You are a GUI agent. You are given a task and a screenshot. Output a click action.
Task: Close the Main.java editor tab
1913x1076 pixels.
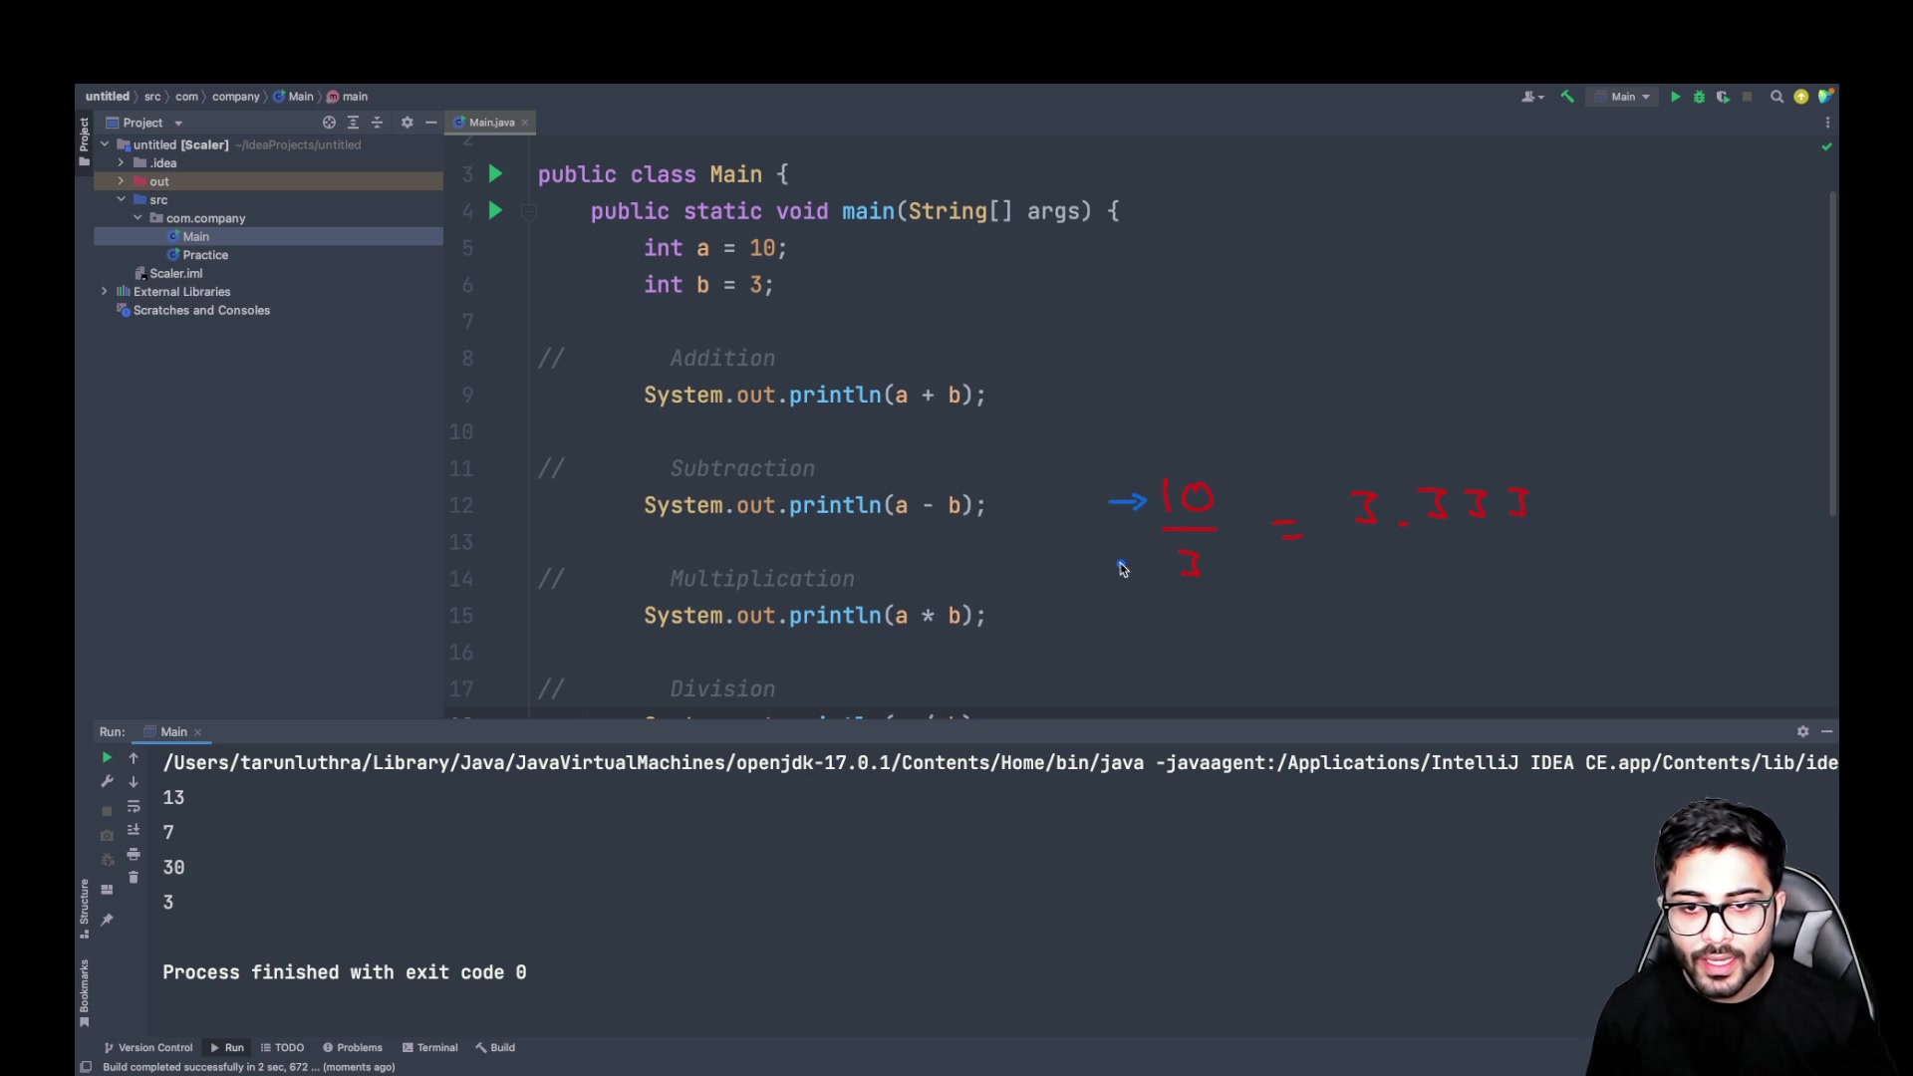(525, 123)
